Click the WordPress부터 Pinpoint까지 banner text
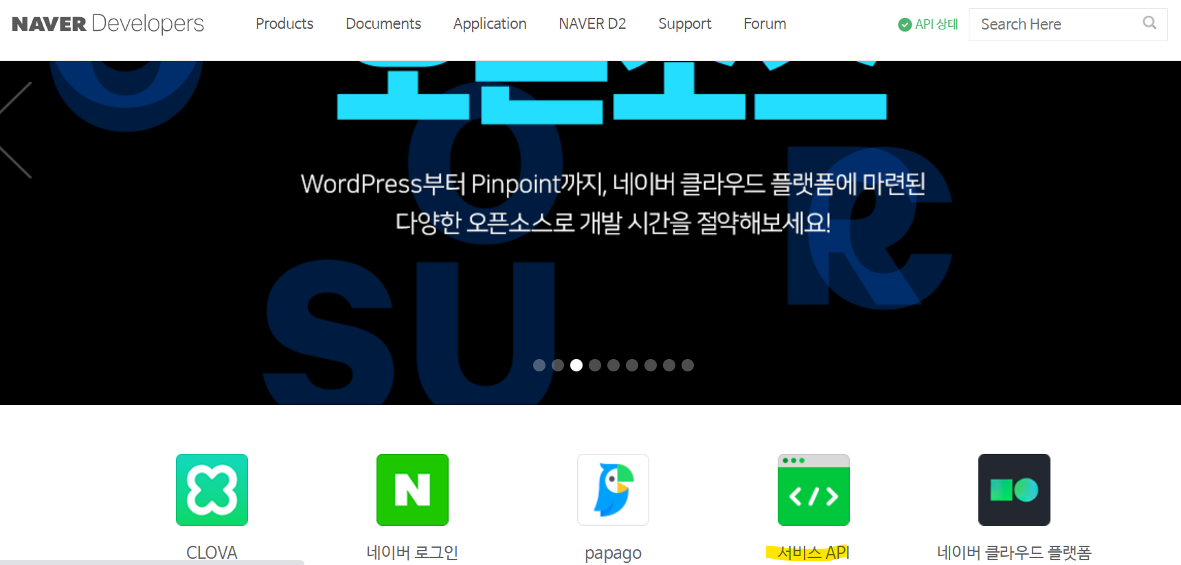 pyautogui.click(x=613, y=184)
